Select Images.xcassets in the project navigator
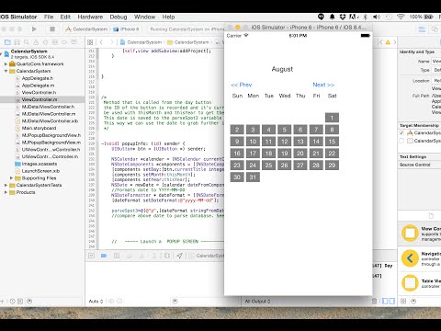Image resolution: width=441 pixels, height=331 pixels. click(x=40, y=164)
